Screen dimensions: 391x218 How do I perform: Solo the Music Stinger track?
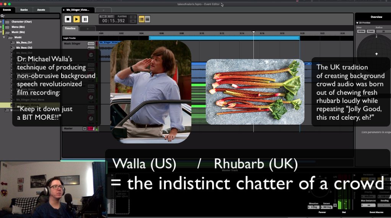pyautogui.click(x=91, y=43)
